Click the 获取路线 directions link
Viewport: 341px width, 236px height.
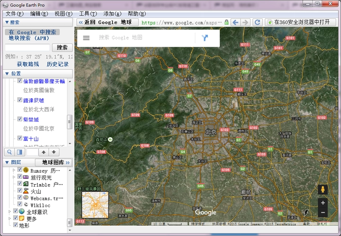coord(28,64)
